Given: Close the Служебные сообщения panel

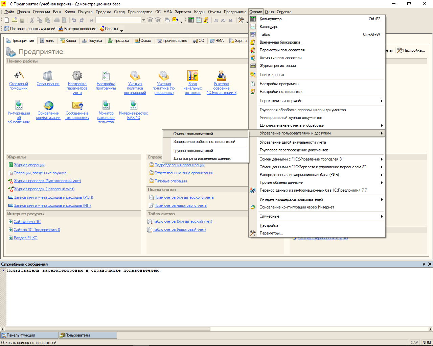Looking at the screenshot, I should (430, 264).
